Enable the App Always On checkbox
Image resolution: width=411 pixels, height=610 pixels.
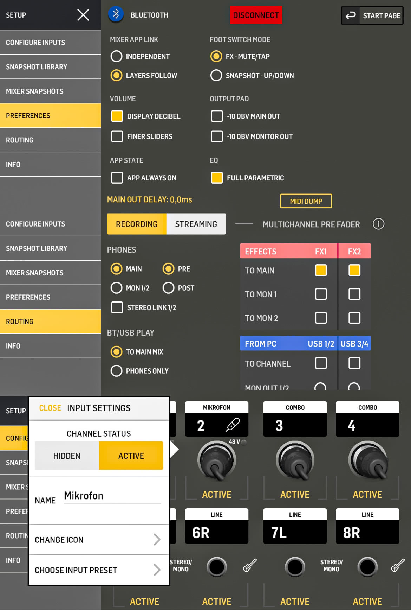coord(117,178)
